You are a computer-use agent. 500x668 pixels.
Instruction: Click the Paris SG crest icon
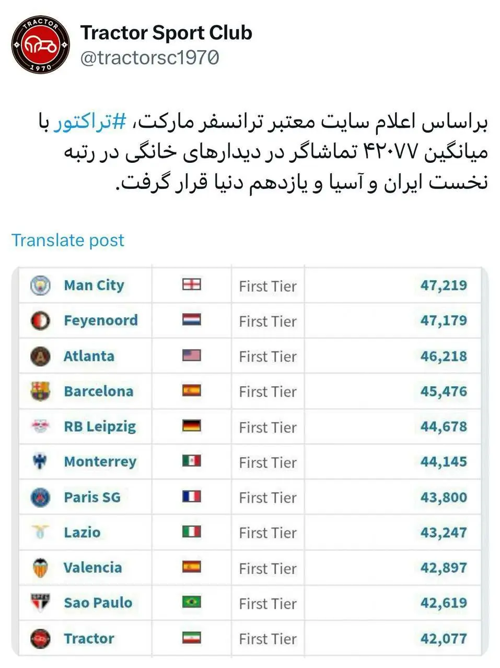coord(39,497)
